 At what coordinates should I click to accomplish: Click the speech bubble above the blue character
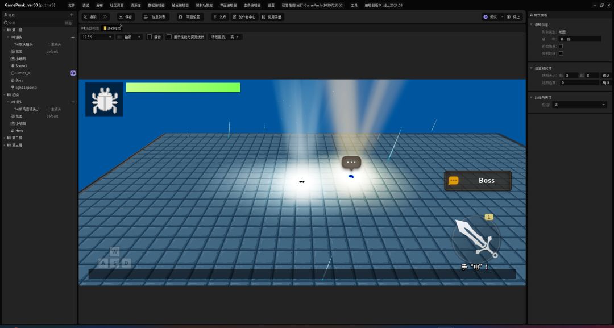pyautogui.click(x=351, y=163)
